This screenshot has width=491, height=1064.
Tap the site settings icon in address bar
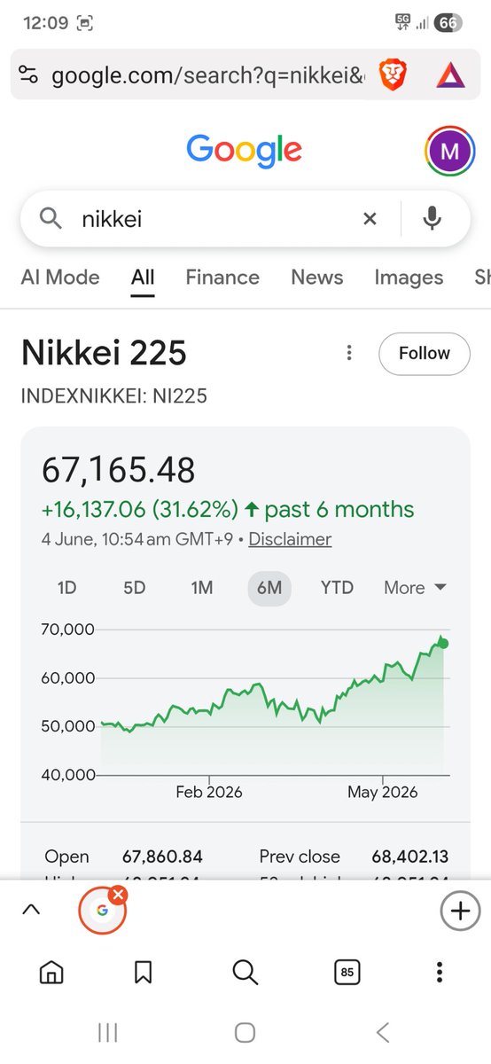(x=28, y=75)
